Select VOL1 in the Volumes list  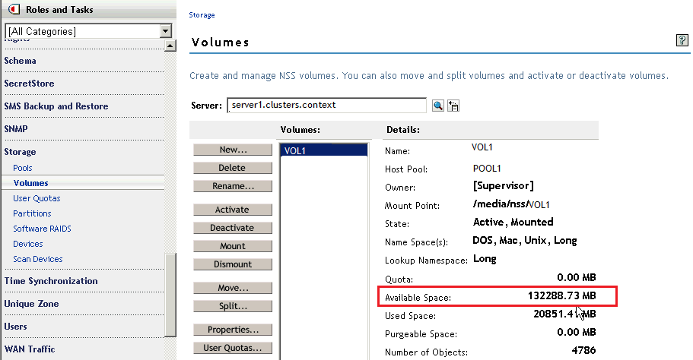click(295, 151)
